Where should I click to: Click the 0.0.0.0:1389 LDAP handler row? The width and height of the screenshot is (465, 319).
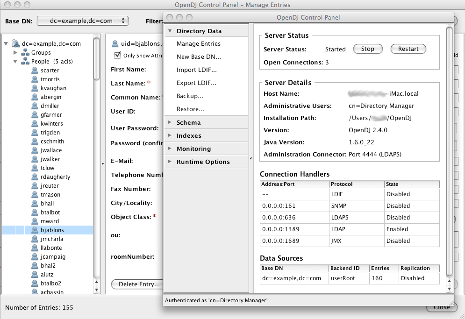(x=350, y=229)
